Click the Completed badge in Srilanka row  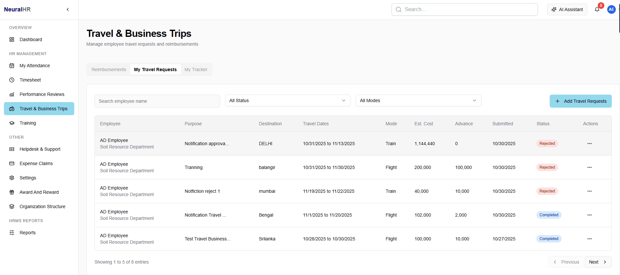549,239
